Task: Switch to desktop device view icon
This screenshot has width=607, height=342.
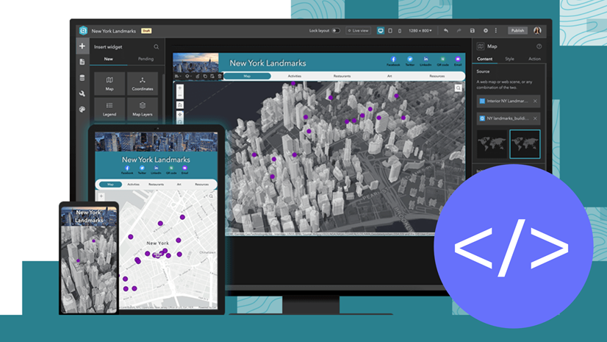Action: tap(381, 31)
